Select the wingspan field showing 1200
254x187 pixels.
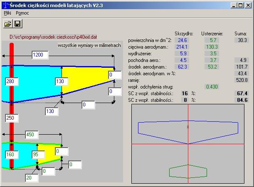coord(40,55)
